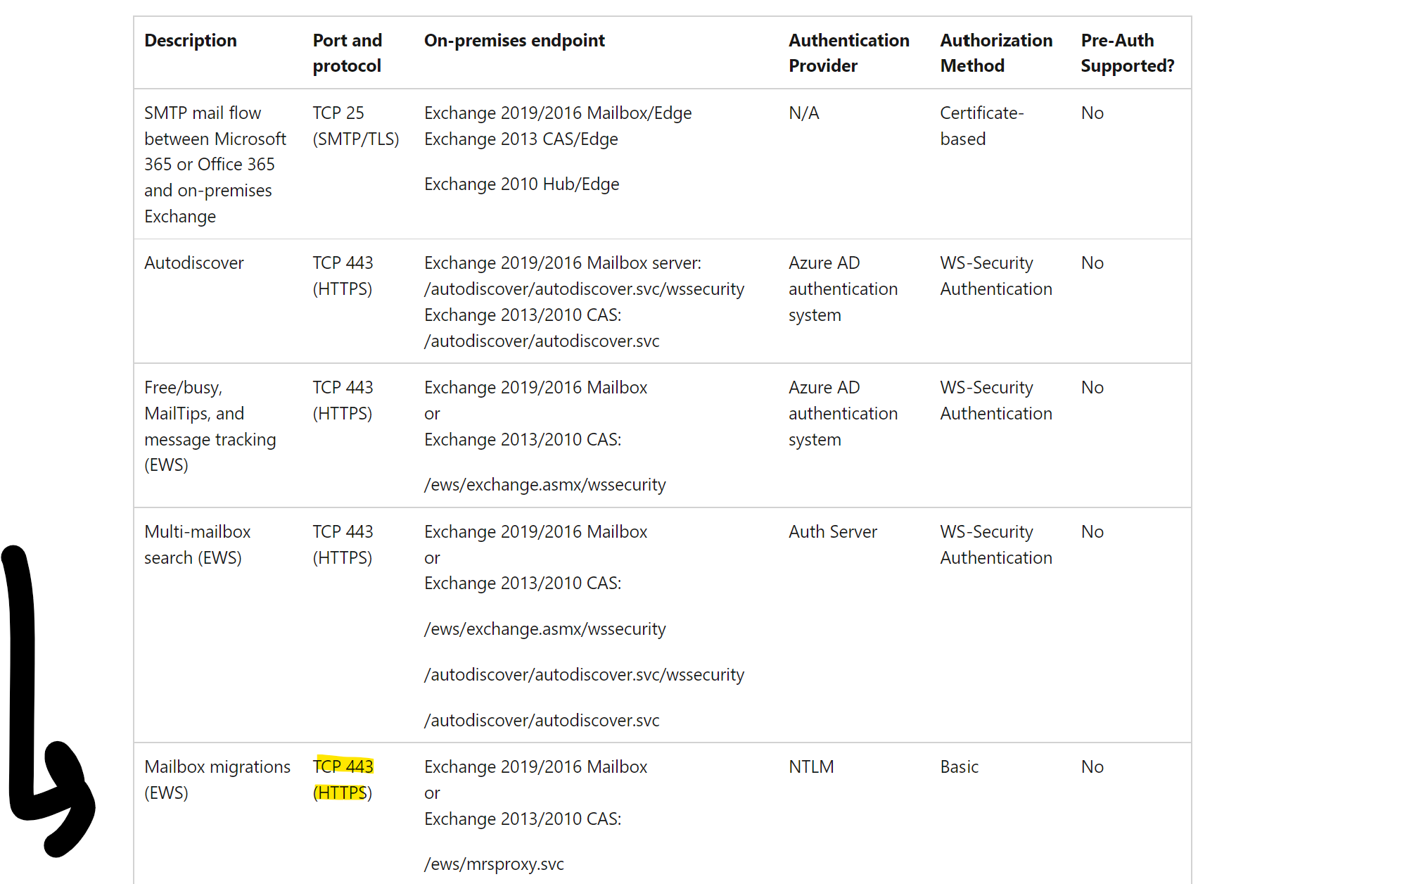
Task: Click the 'Authentication Provider' column header
Action: (x=848, y=53)
